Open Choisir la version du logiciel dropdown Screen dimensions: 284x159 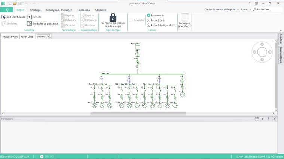pos(222,9)
